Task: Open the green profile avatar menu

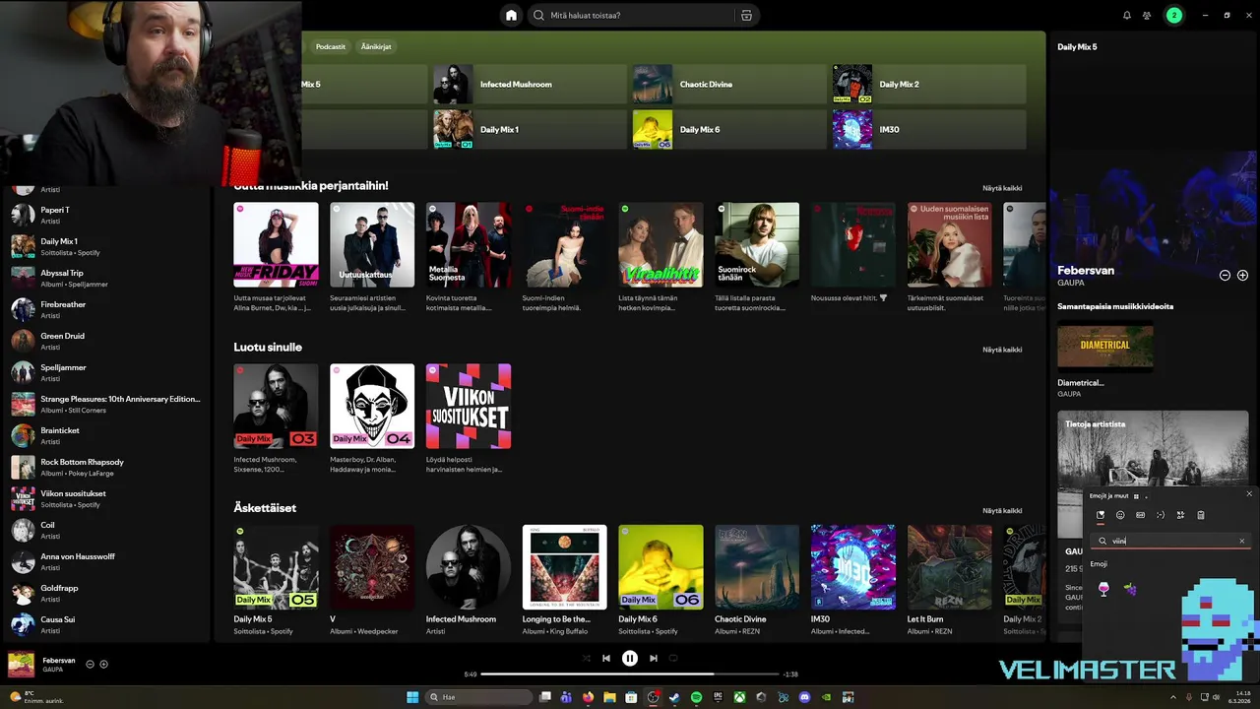Action: click(1173, 16)
